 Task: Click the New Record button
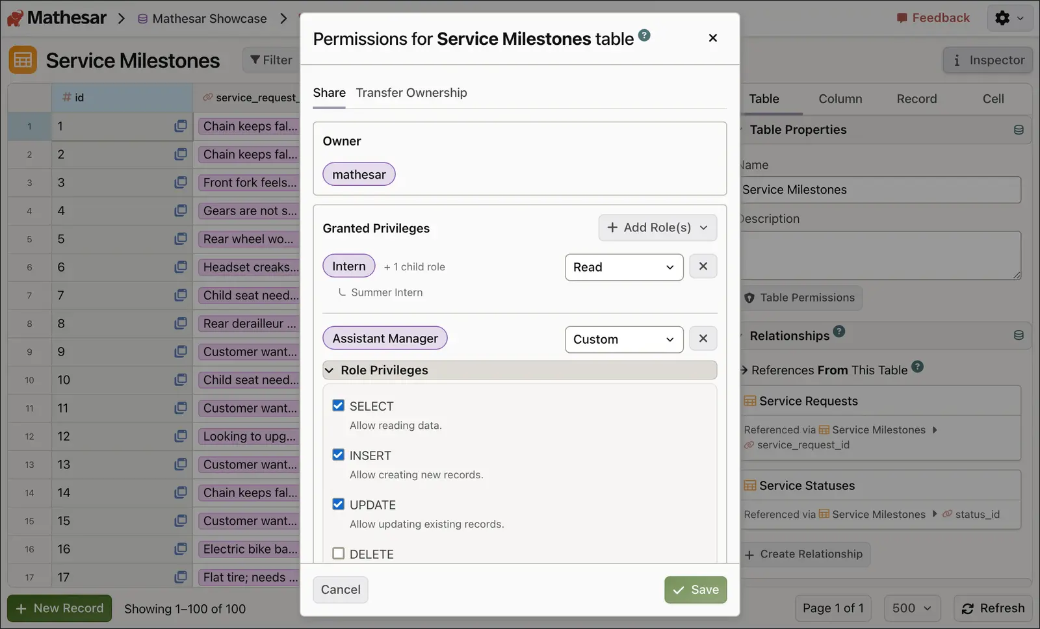tap(60, 608)
